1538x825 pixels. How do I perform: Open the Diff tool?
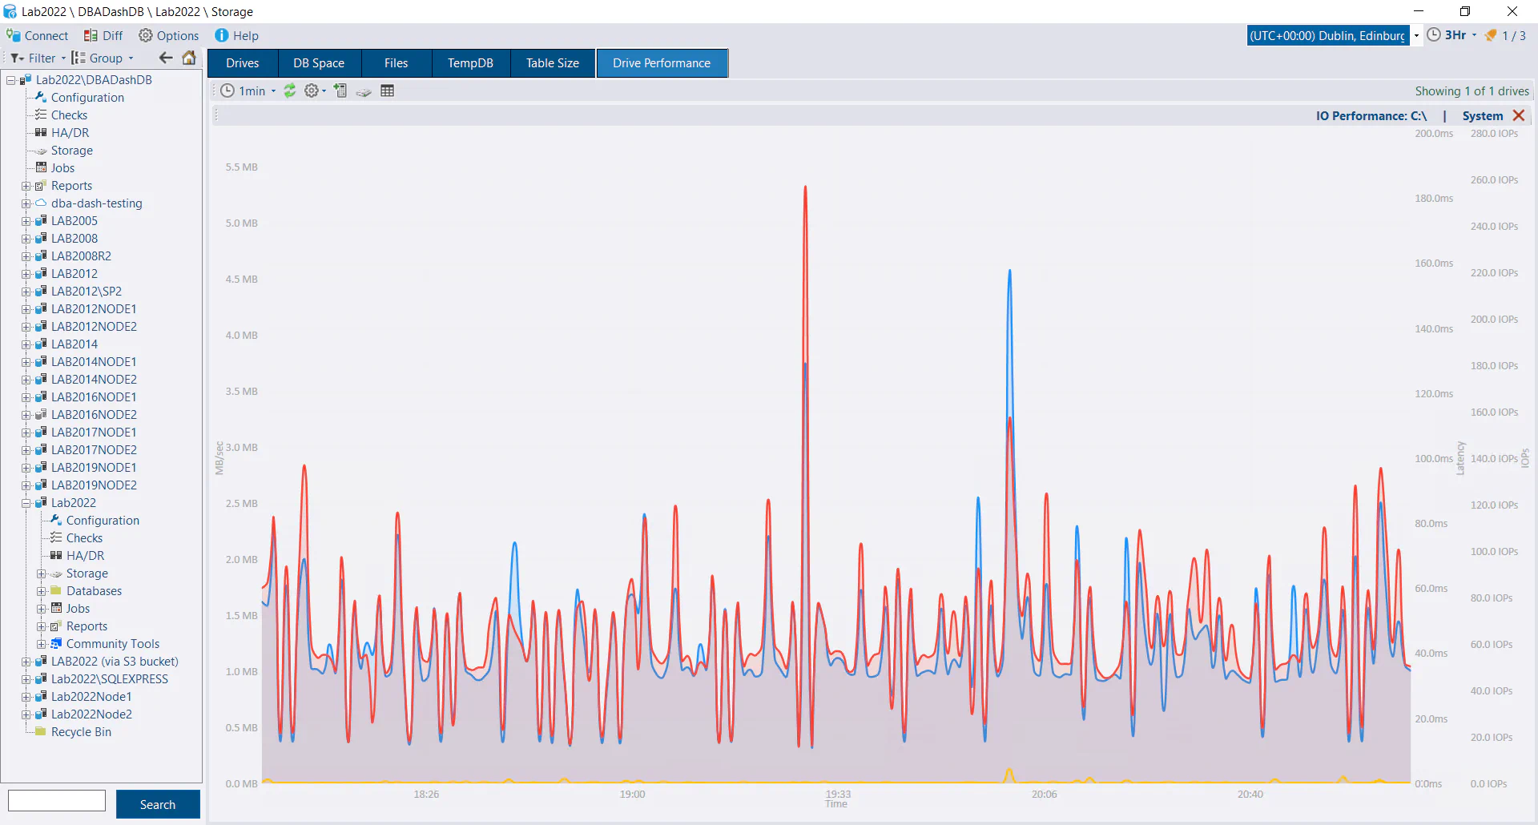pos(103,36)
